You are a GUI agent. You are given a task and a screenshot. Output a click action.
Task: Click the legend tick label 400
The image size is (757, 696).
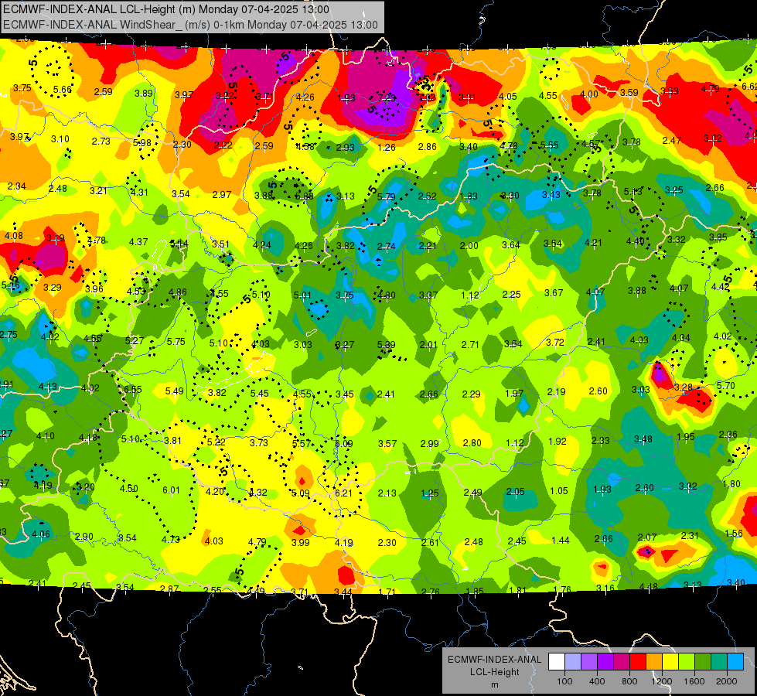597,681
